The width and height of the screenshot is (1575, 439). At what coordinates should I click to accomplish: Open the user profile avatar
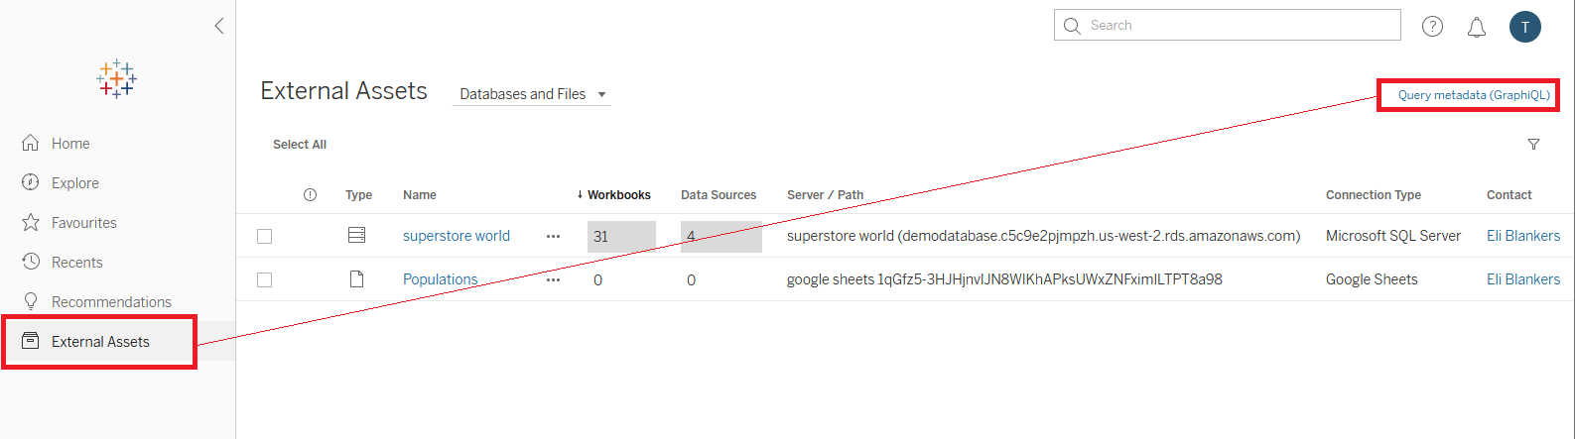[x=1524, y=27]
